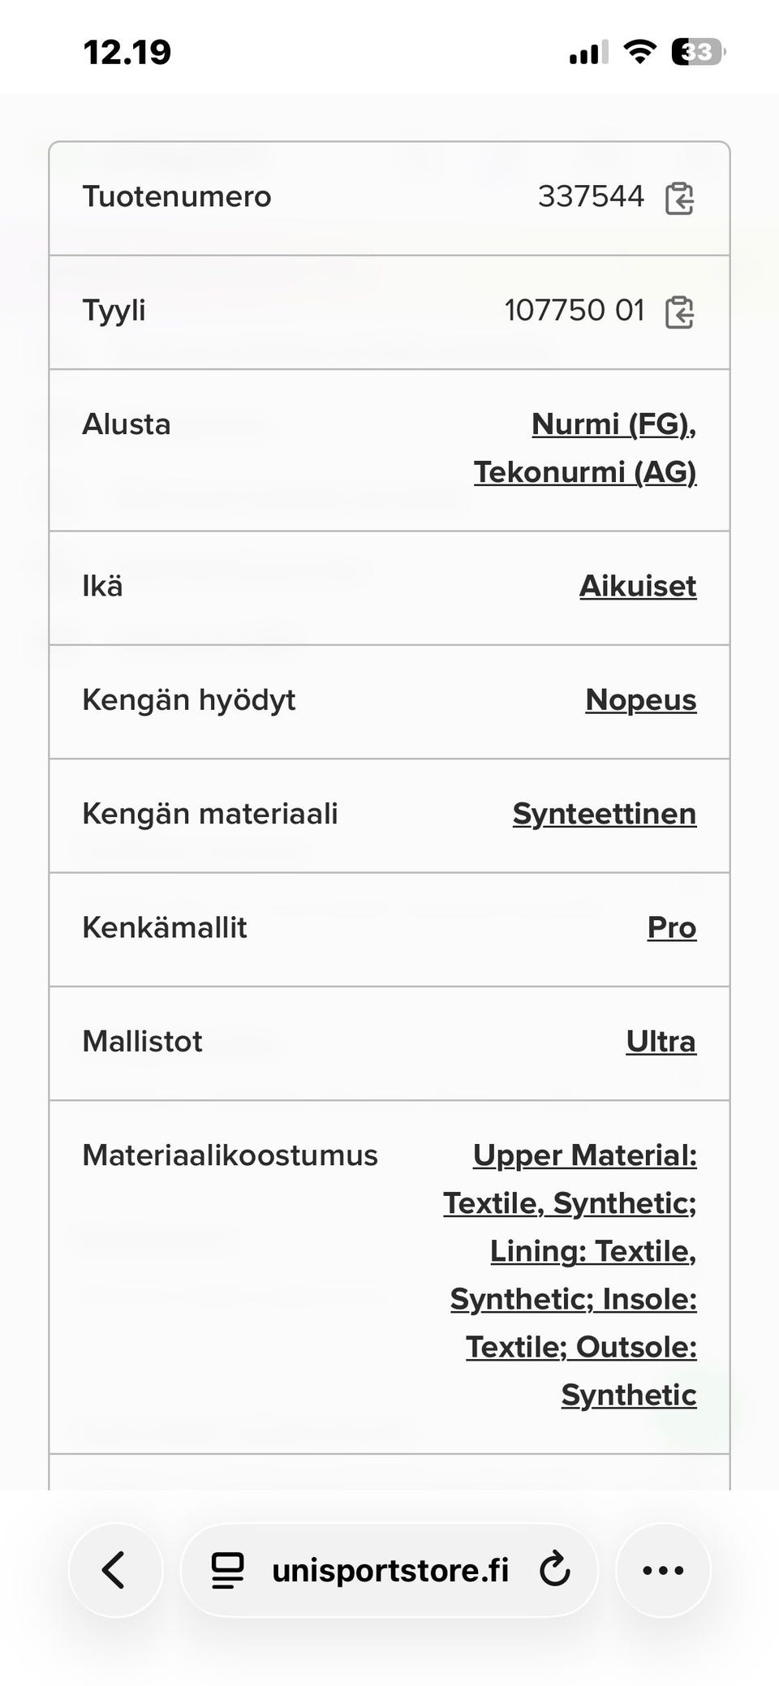Tap the cellular signal bars
This screenshot has width=779, height=1686.
coord(588,54)
